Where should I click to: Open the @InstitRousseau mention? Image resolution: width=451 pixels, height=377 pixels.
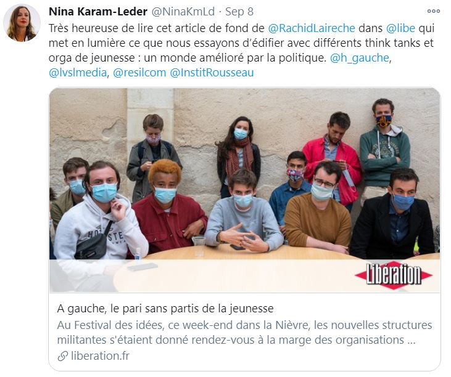[x=212, y=73]
